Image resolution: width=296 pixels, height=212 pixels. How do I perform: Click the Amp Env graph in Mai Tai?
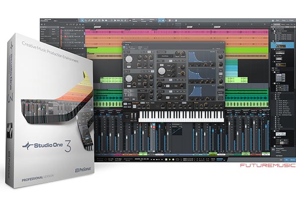tap(202, 57)
